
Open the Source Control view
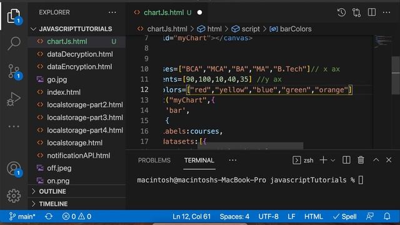point(14,71)
